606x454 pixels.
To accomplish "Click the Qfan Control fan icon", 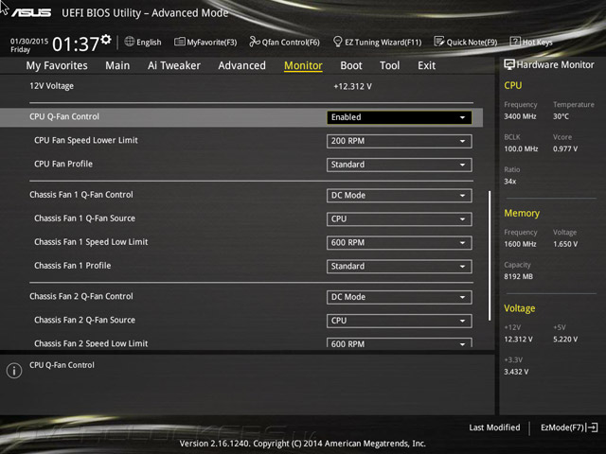I will pos(255,42).
